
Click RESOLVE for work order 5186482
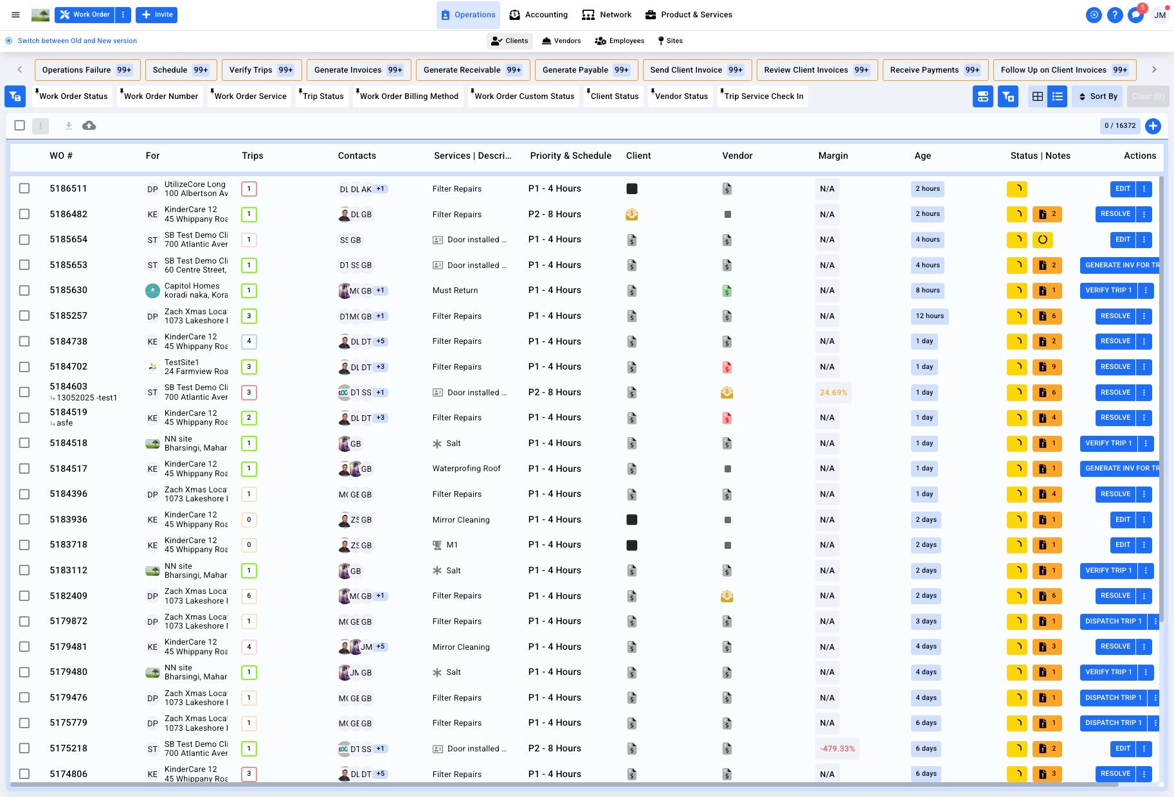[1115, 215]
